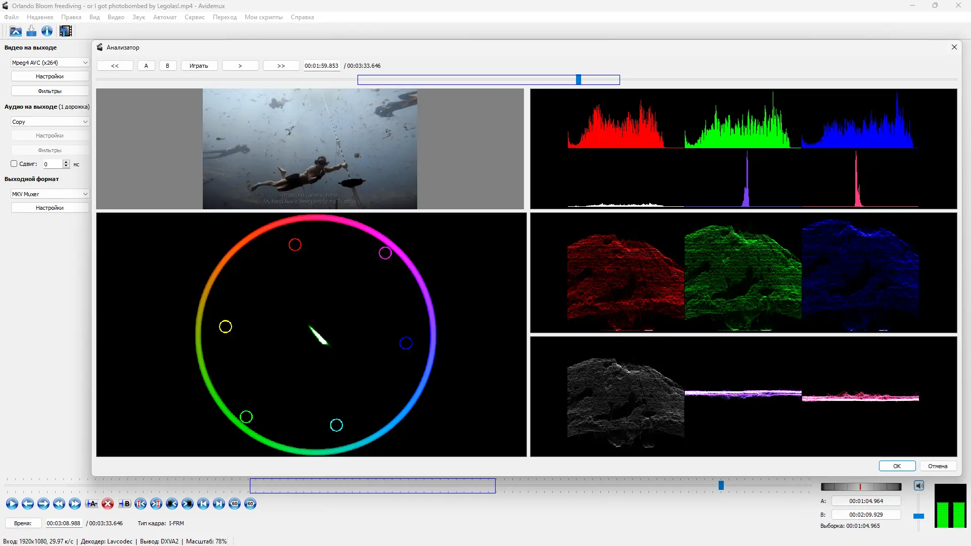Open the Видео menu
Viewport: 971px width, 546px height.
pyautogui.click(x=116, y=17)
